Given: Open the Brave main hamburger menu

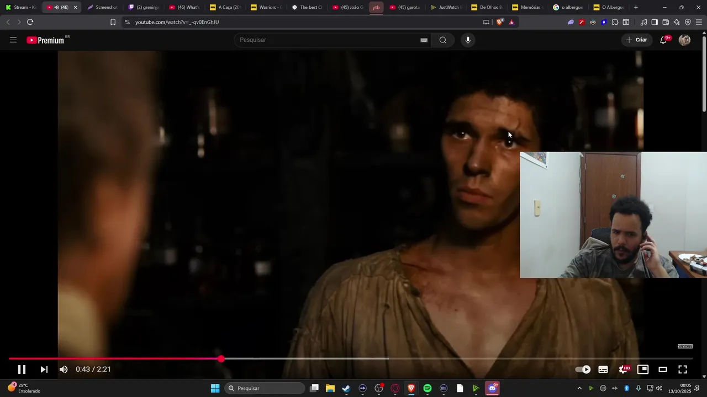Looking at the screenshot, I should tap(699, 22).
